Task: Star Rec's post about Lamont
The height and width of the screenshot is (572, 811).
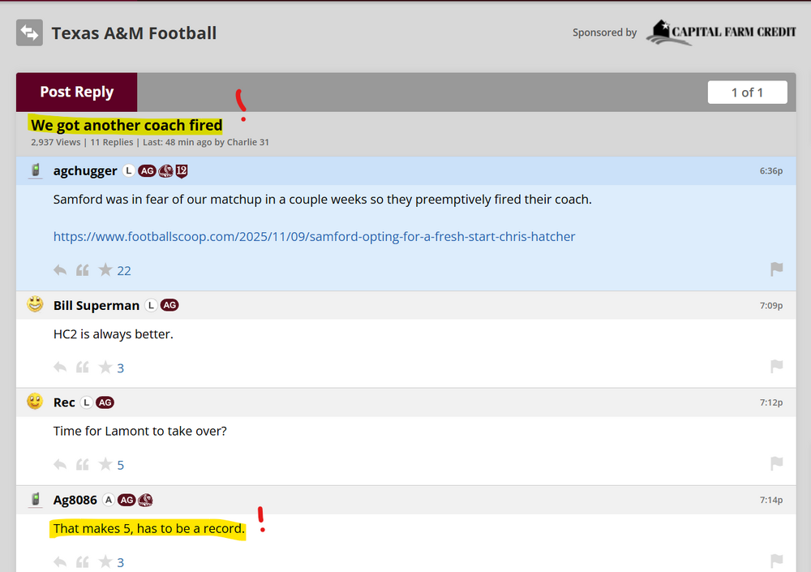Action: (x=105, y=465)
